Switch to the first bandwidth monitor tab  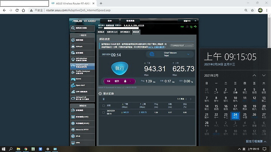101,32
